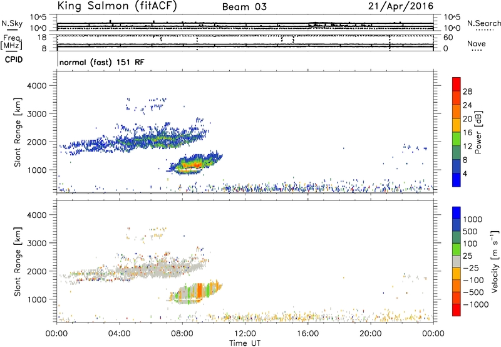Screen dimensions: 501x347
Task: Click the blue bottom segment of Power bar
Action: (x=457, y=180)
